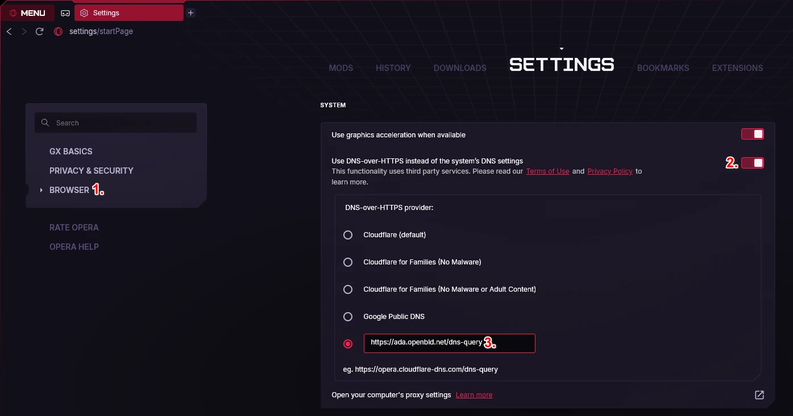
Task: Select Cloudflare (default) radio button
Action: pyautogui.click(x=348, y=235)
